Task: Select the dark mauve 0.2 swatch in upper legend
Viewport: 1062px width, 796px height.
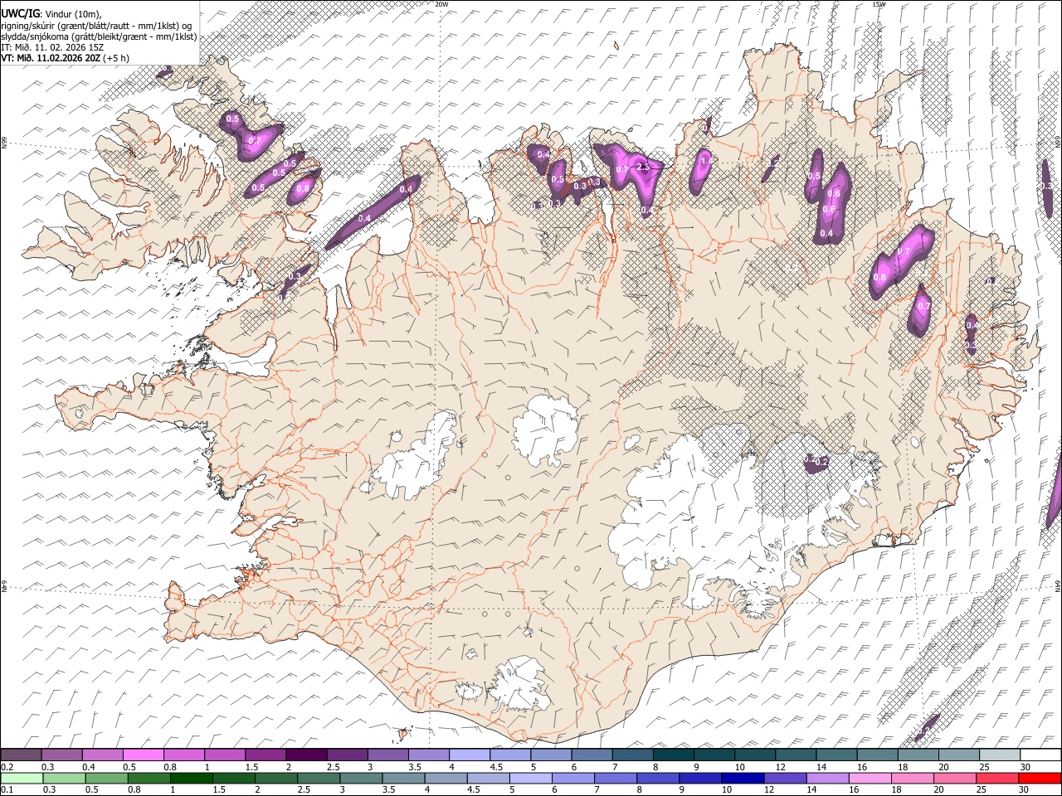Action: pyautogui.click(x=21, y=755)
